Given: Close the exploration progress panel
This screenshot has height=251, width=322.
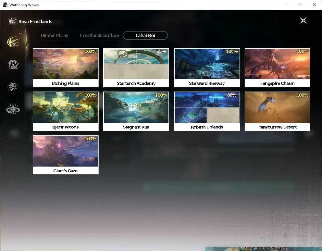Looking at the screenshot, I should coord(303,21).
